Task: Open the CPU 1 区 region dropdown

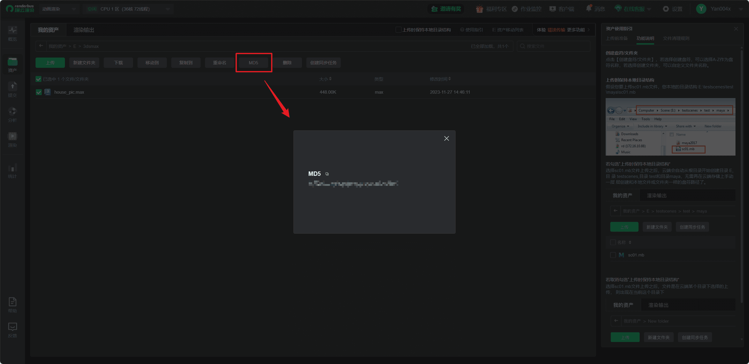Action: point(128,9)
